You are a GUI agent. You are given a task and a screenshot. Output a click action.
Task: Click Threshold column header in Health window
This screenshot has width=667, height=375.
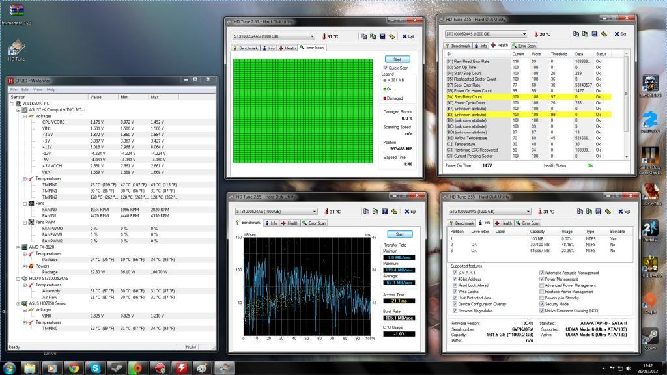559,55
